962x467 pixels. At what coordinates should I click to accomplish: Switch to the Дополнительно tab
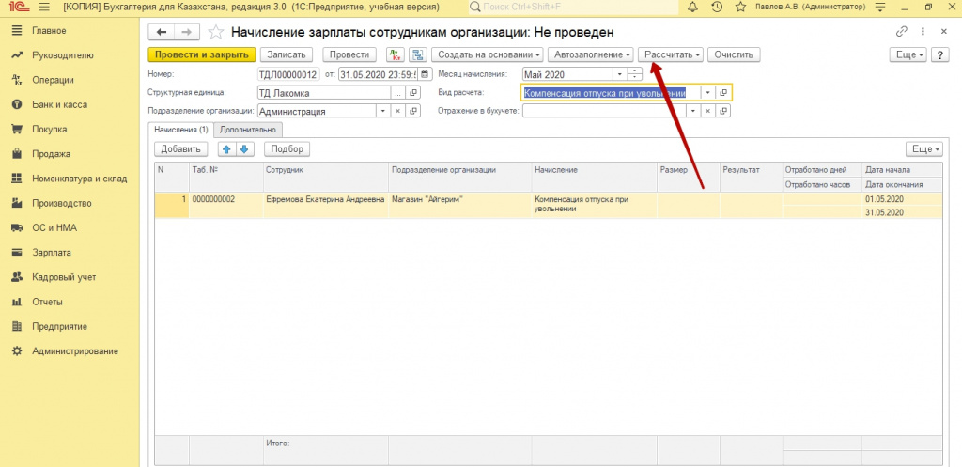coord(249,129)
